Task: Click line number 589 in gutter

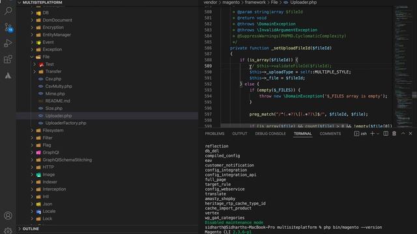Action: [208, 66]
